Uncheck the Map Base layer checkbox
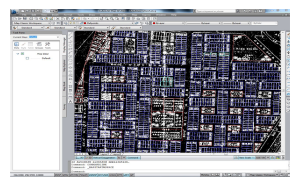This screenshot has height=187, width=299. 22,54
